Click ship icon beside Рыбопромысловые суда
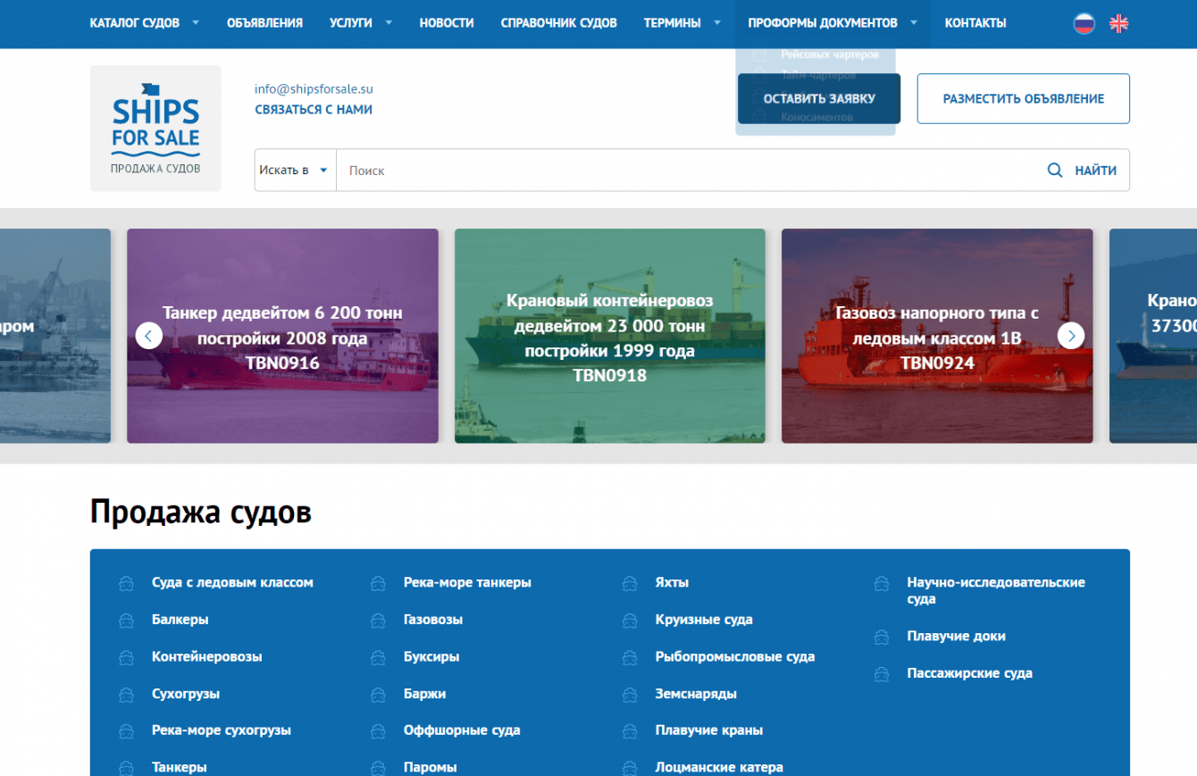Image resolution: width=1197 pixels, height=776 pixels. 631,657
